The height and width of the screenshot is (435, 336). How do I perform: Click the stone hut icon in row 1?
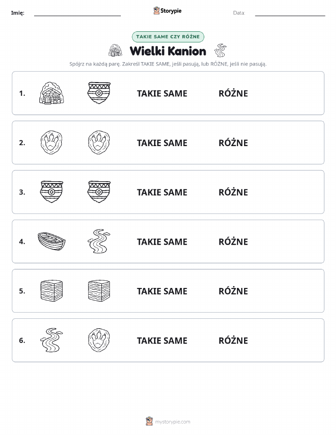pos(52,93)
